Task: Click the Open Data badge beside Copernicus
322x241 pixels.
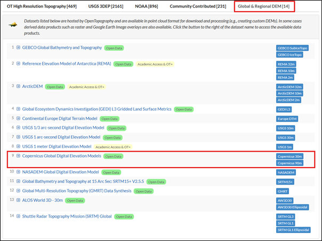Action: pyautogui.click(x=114, y=156)
